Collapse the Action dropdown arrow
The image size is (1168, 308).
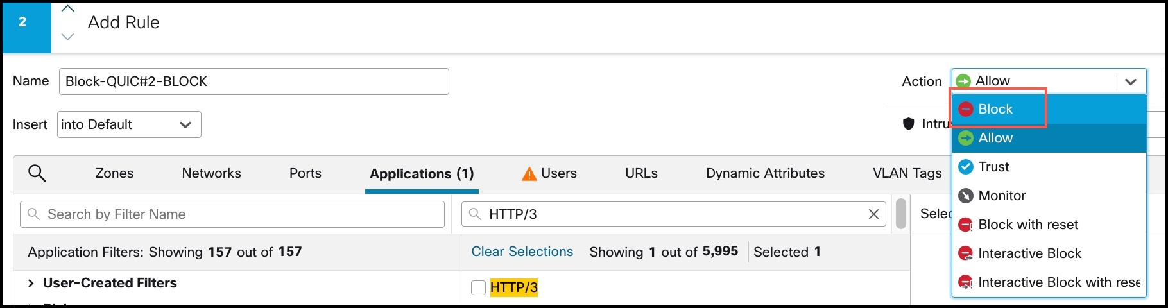pyautogui.click(x=1131, y=81)
